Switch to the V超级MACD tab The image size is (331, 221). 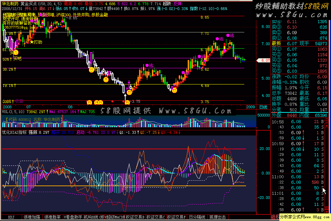[115, 217]
